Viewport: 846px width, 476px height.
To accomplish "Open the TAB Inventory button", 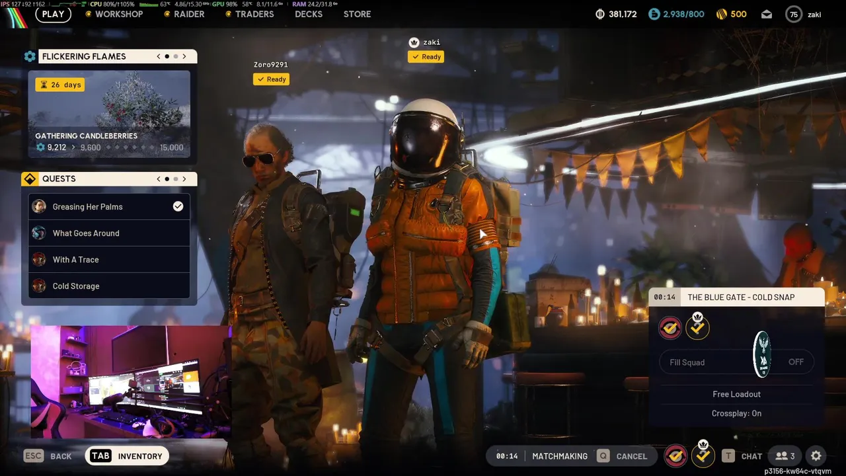I will (x=126, y=456).
